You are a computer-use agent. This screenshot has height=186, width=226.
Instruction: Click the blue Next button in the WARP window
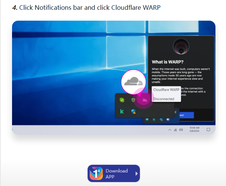pyautogui.click(x=186, y=115)
